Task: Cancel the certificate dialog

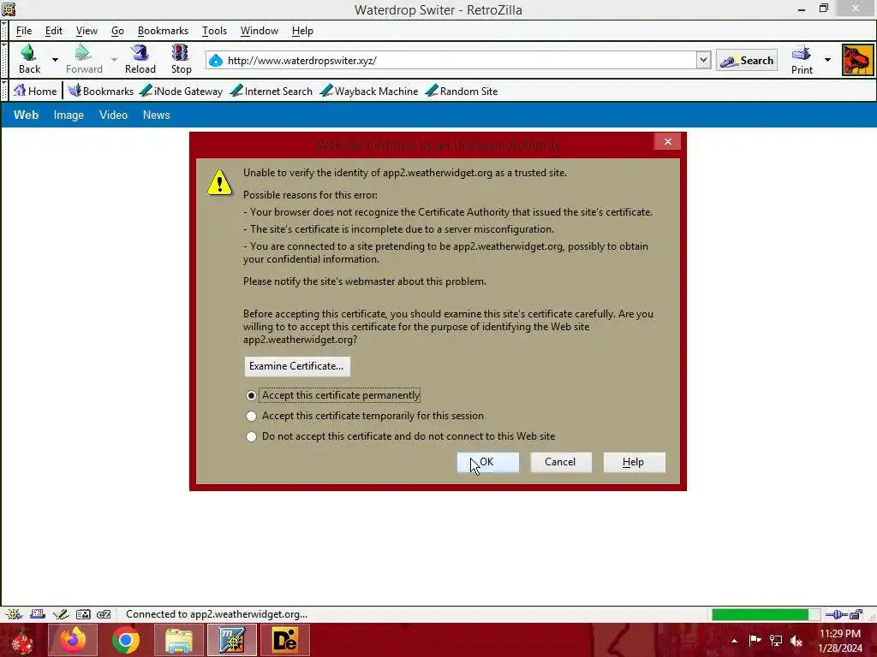Action: (560, 463)
